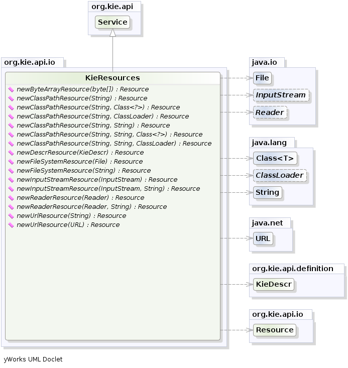The image size is (348, 368).
Task: Click the icon beside newFileSystemResource(File)
Action: pyautogui.click(x=12, y=162)
